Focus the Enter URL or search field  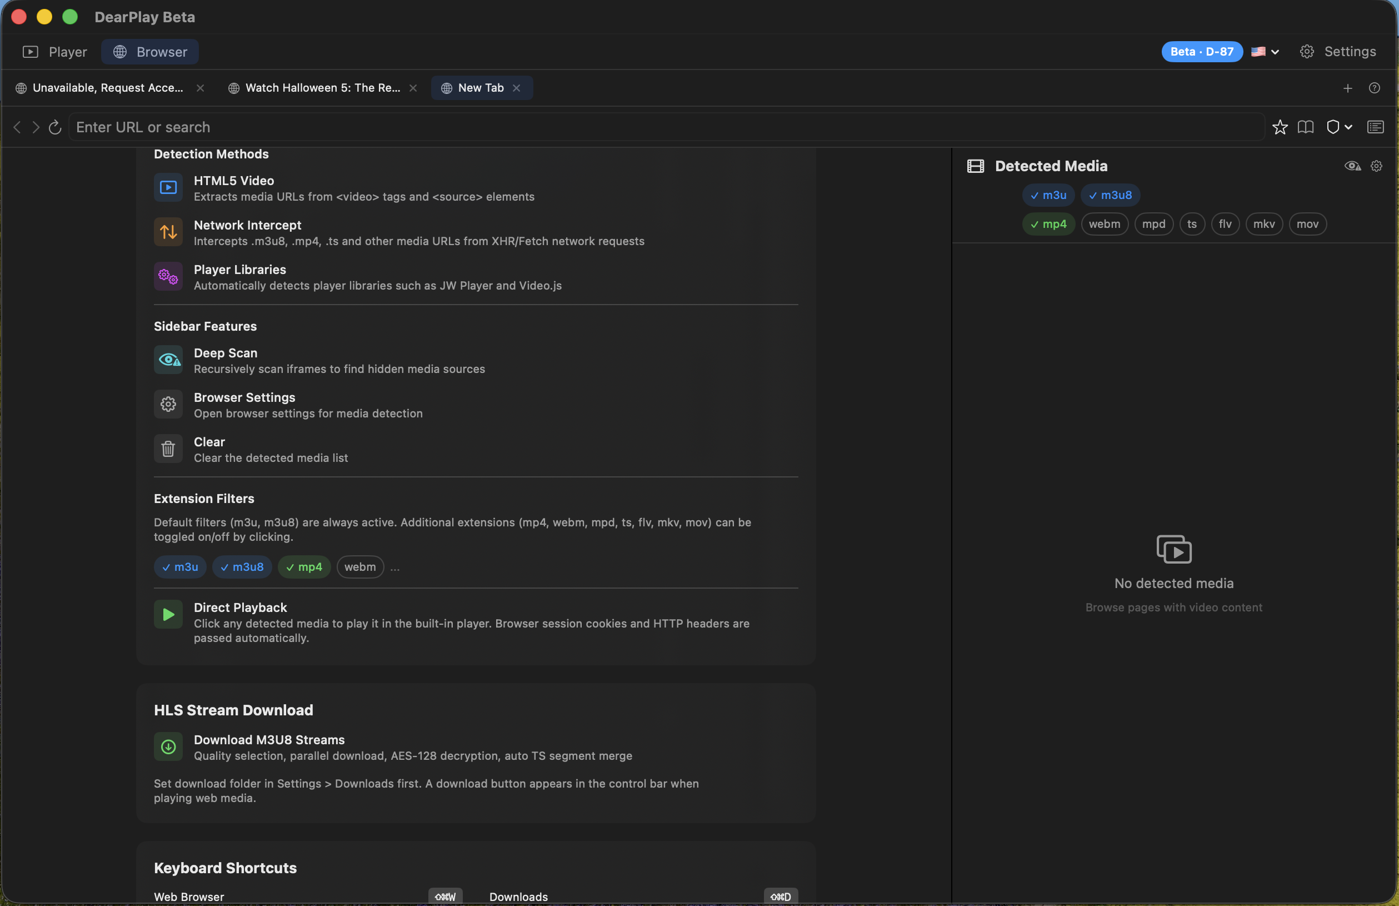[x=667, y=127]
